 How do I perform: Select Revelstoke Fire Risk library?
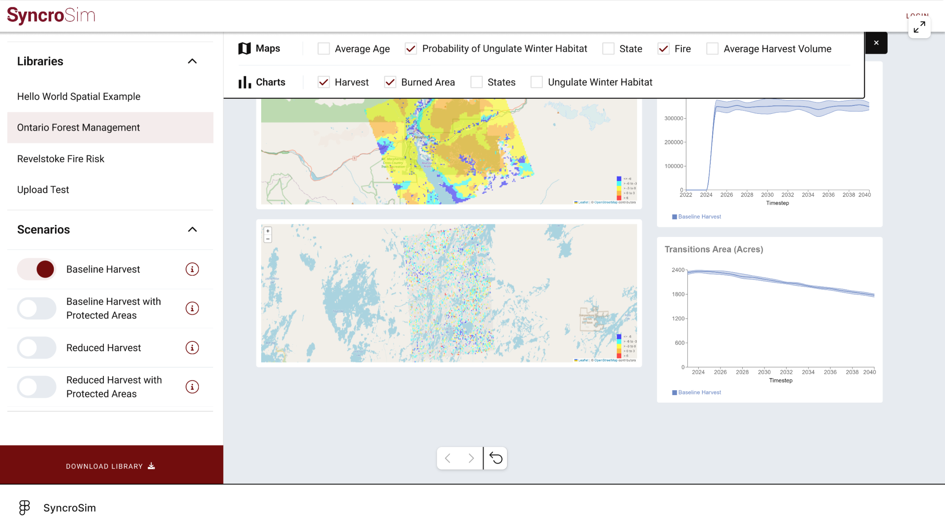tap(60, 158)
